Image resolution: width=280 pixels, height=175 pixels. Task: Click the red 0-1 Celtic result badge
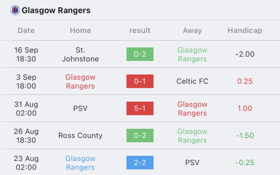pyautogui.click(x=140, y=81)
